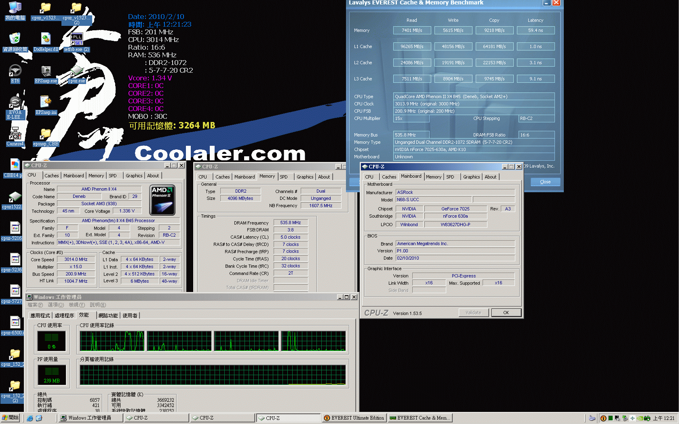Screen dimensions: 679x424
Task: Open CPU tab in middle CPU-Z window
Action: click(203, 177)
